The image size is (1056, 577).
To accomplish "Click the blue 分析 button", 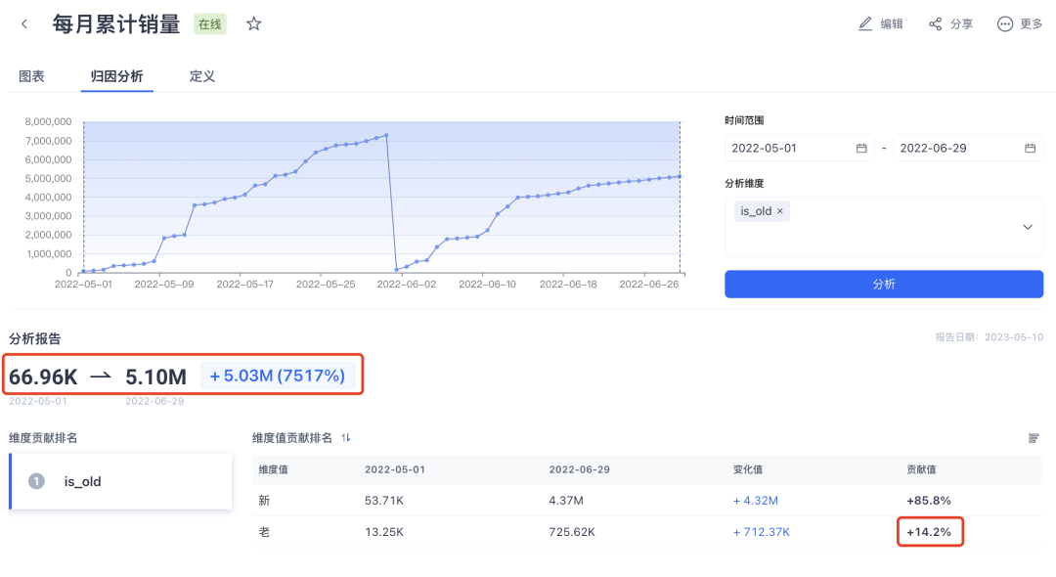I will (x=883, y=284).
